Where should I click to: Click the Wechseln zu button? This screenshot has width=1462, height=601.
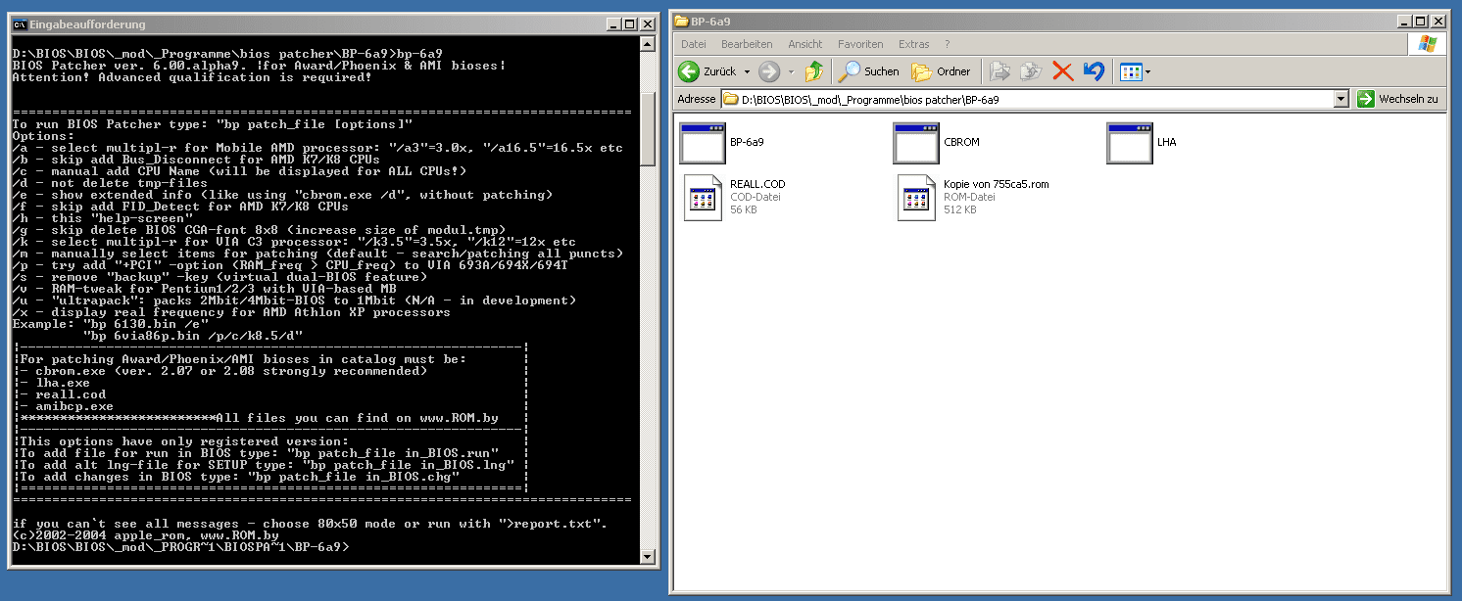pos(1398,99)
